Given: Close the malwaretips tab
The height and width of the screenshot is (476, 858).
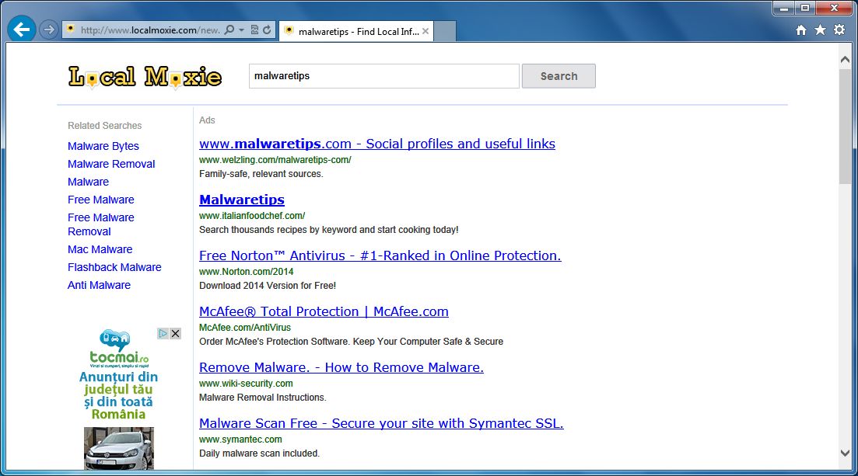Looking at the screenshot, I should 425,31.
